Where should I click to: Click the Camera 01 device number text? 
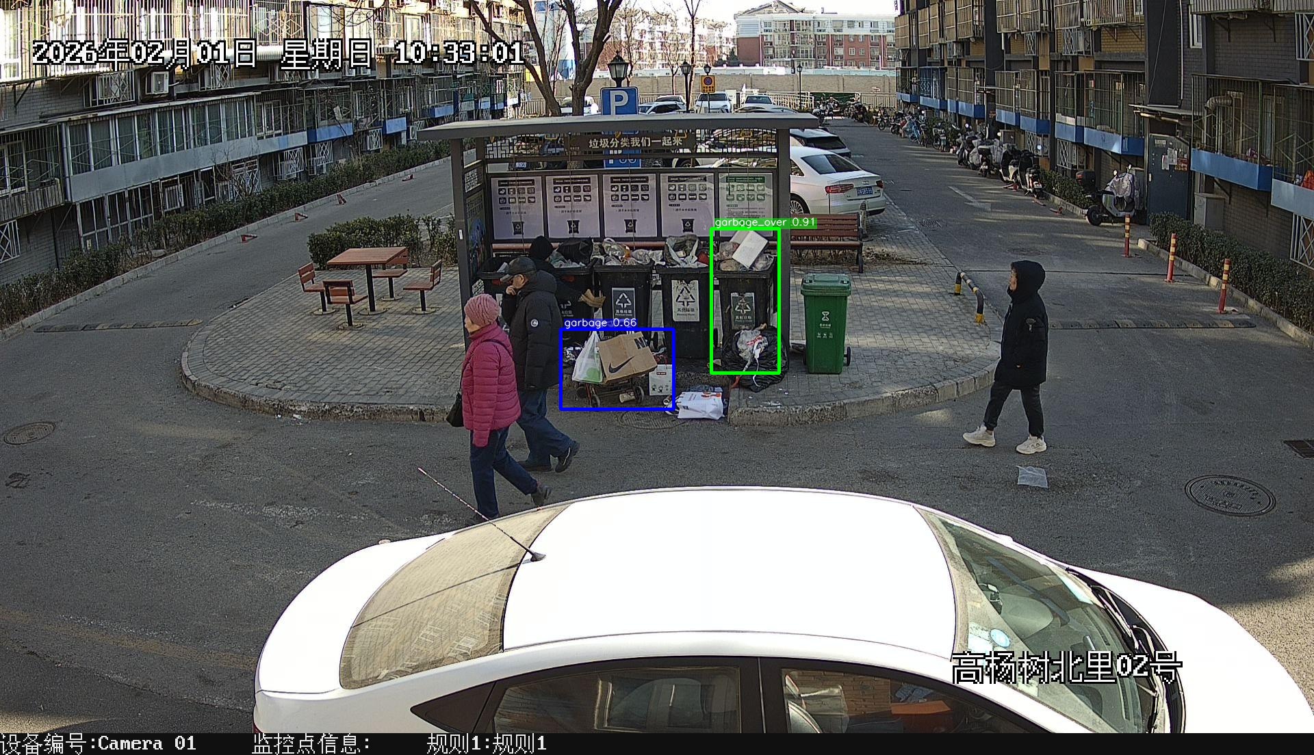[146, 744]
